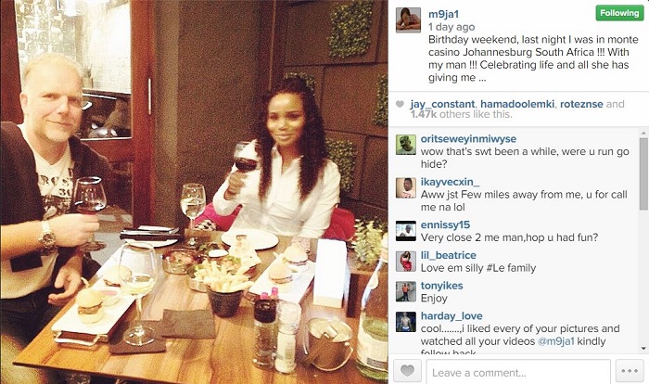Click the @m9ja1 mention in harday_love's comment
The image size is (649, 384).
pyautogui.click(x=555, y=341)
